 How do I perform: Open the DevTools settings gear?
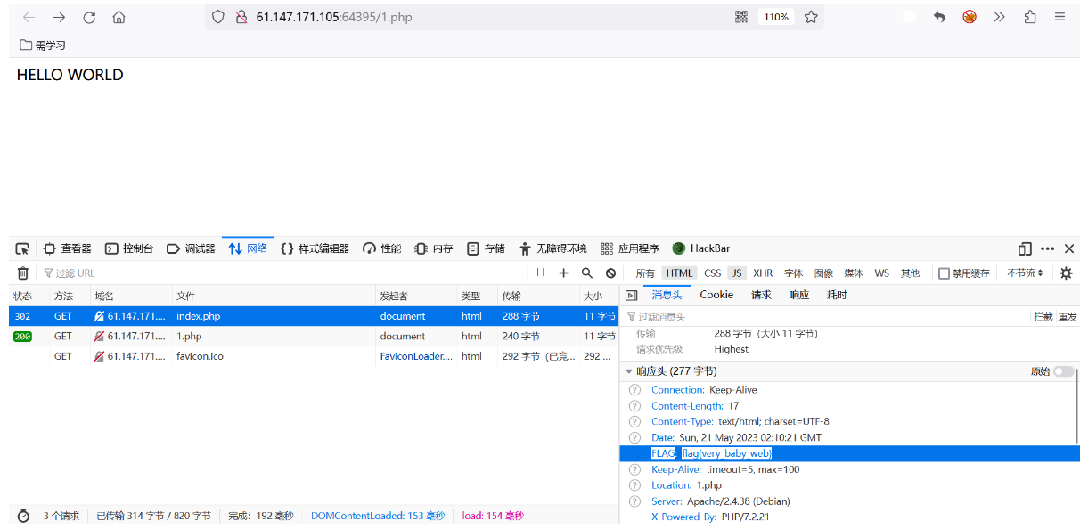coord(1066,273)
